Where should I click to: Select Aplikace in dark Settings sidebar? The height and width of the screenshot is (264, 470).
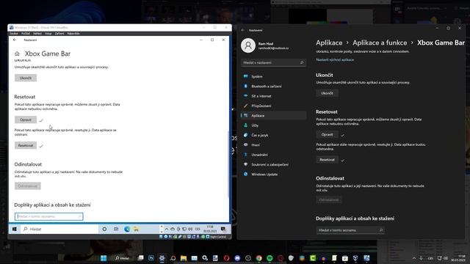[273, 116]
